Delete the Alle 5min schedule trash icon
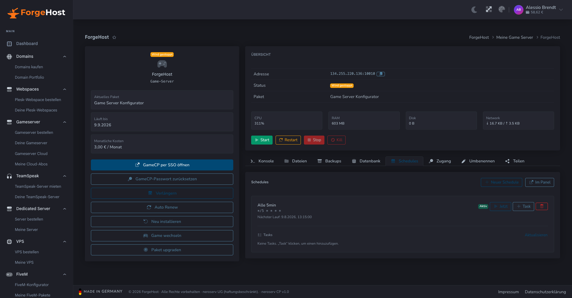572x298 pixels. tap(542, 207)
